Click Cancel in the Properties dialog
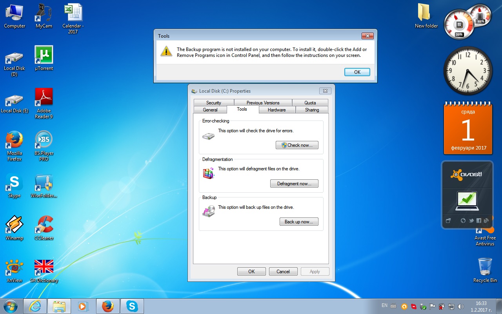Viewport: 502px width, 314px height. 283,272
